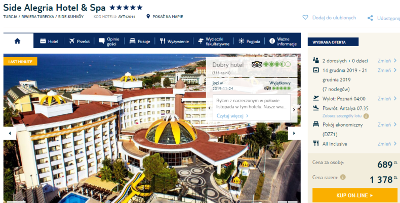Click the heart icon for favorites
The image size is (400, 203).
point(305,18)
